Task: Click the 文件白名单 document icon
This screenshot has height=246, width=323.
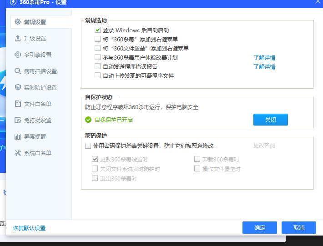Action: pyautogui.click(x=18, y=104)
